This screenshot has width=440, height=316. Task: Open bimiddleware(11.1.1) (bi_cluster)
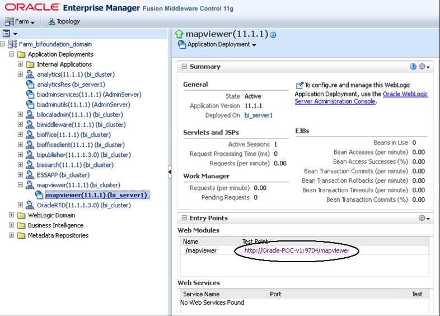81,125
